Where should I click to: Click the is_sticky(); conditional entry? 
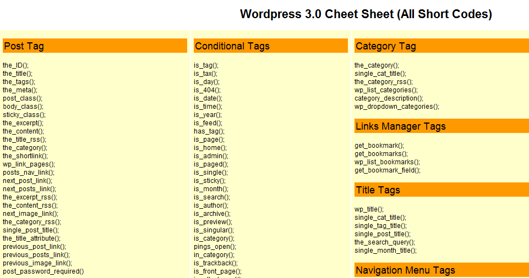210,181
